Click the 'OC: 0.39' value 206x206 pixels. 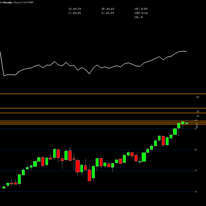tap(141, 9)
